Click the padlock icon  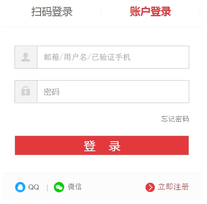coord(26,91)
